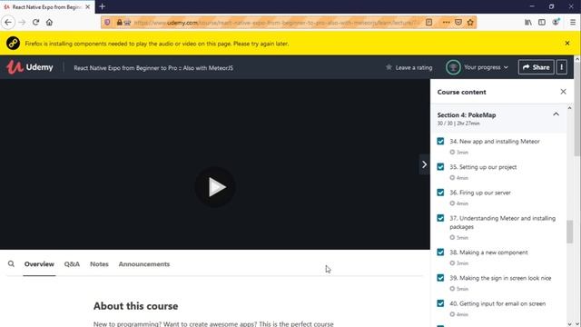Open tracking protection shield in address bar

click(x=107, y=23)
